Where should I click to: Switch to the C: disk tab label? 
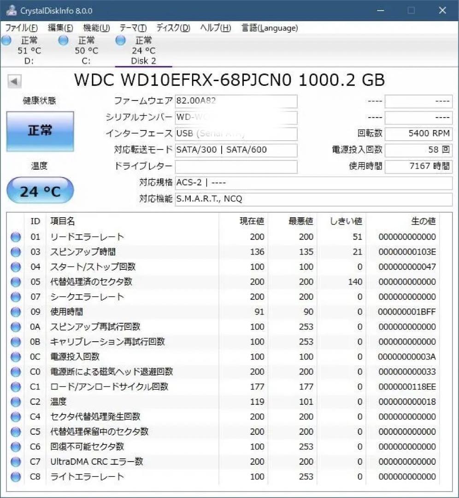86,61
